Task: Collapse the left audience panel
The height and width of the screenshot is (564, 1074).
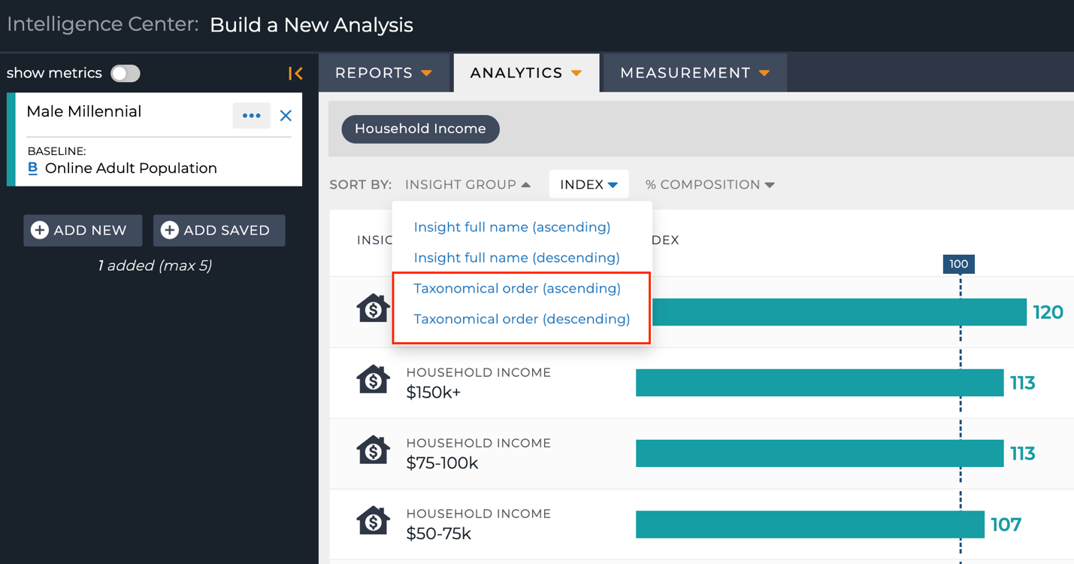Action: pos(295,73)
